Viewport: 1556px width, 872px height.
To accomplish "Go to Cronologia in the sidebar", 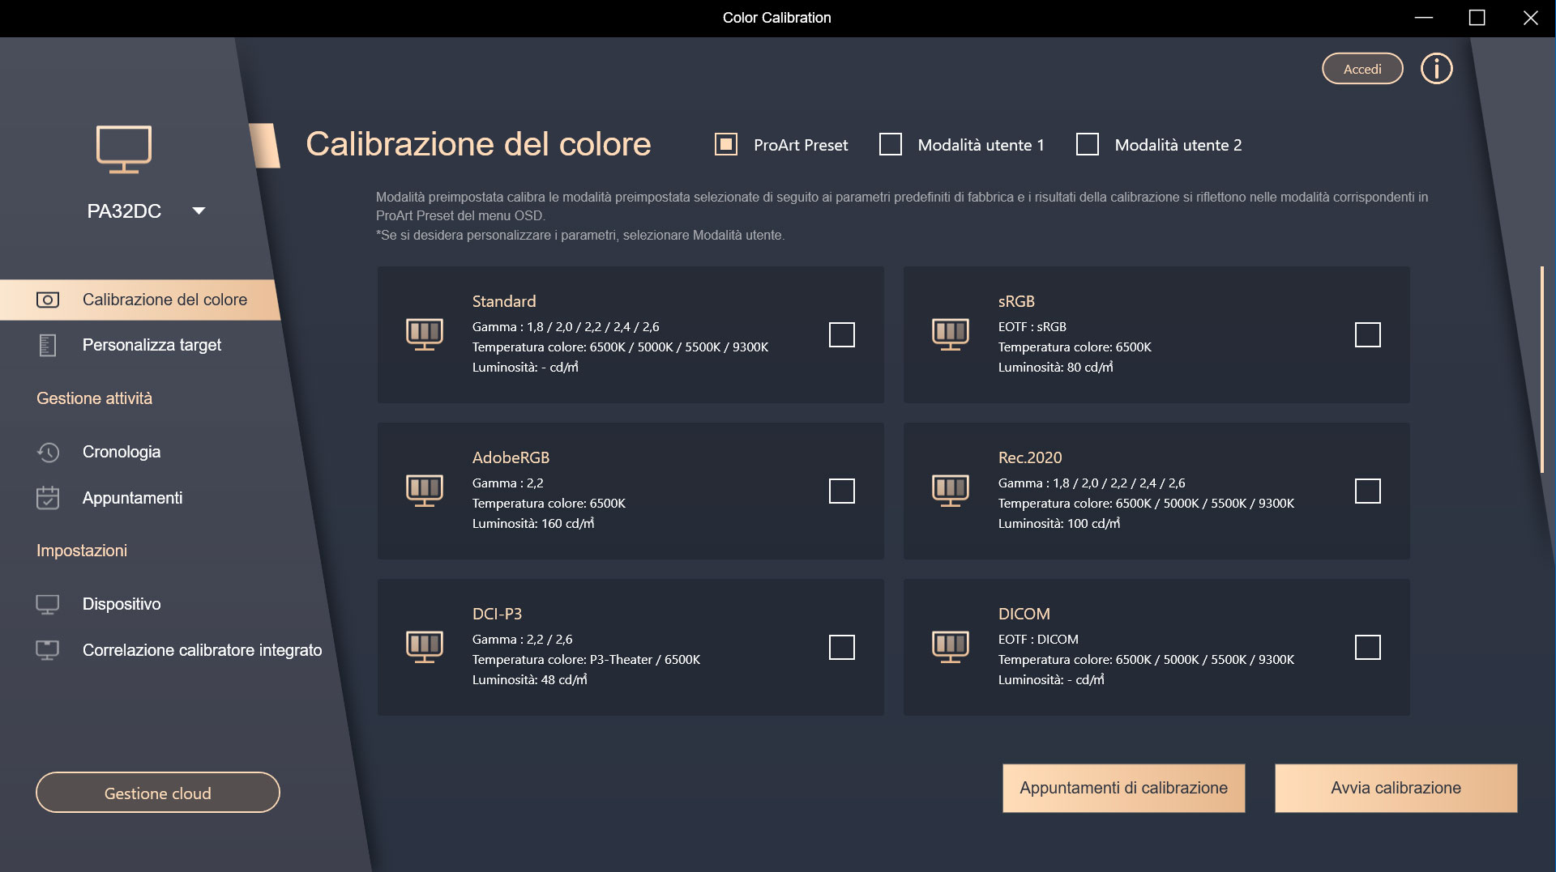I will (x=122, y=452).
